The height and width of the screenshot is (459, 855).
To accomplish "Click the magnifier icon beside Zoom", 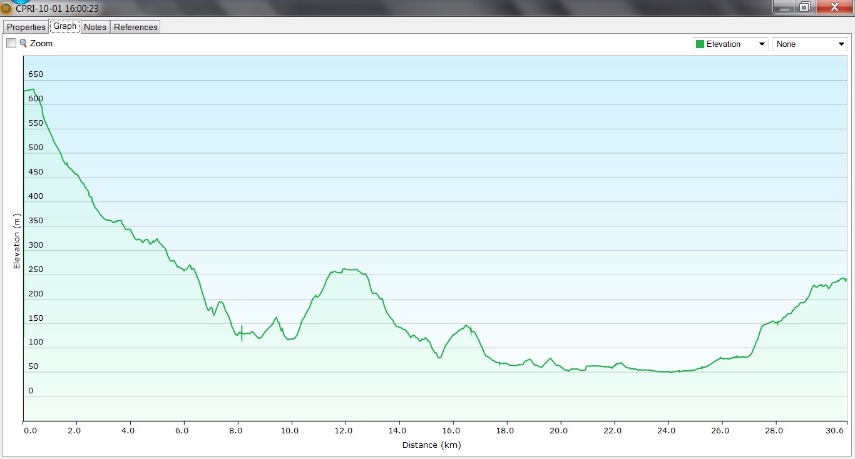I will [23, 43].
